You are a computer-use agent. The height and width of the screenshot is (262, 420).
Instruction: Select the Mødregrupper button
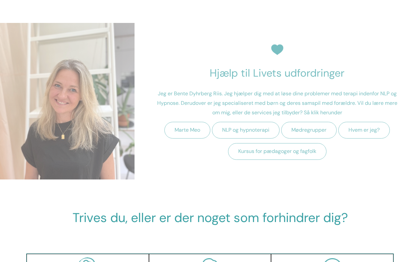(x=309, y=130)
